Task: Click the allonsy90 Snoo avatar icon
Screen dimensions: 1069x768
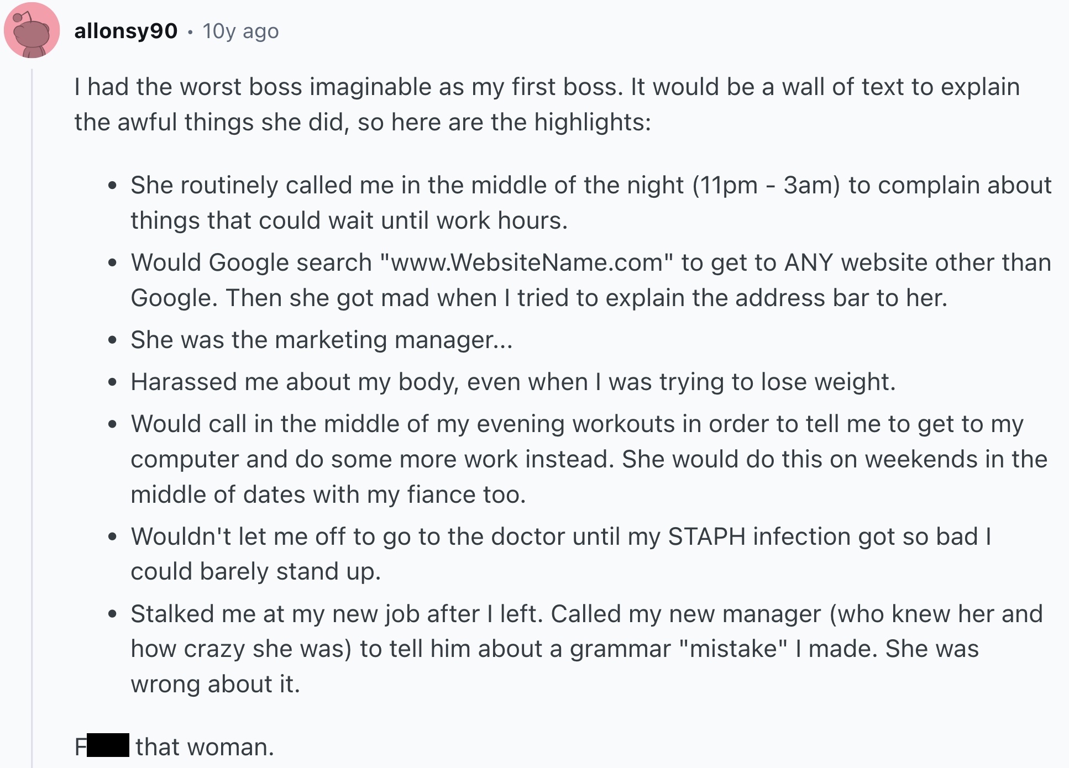Action: point(32,30)
